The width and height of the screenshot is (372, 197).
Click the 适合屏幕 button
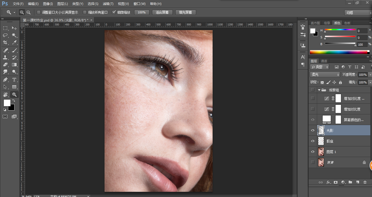162,13
